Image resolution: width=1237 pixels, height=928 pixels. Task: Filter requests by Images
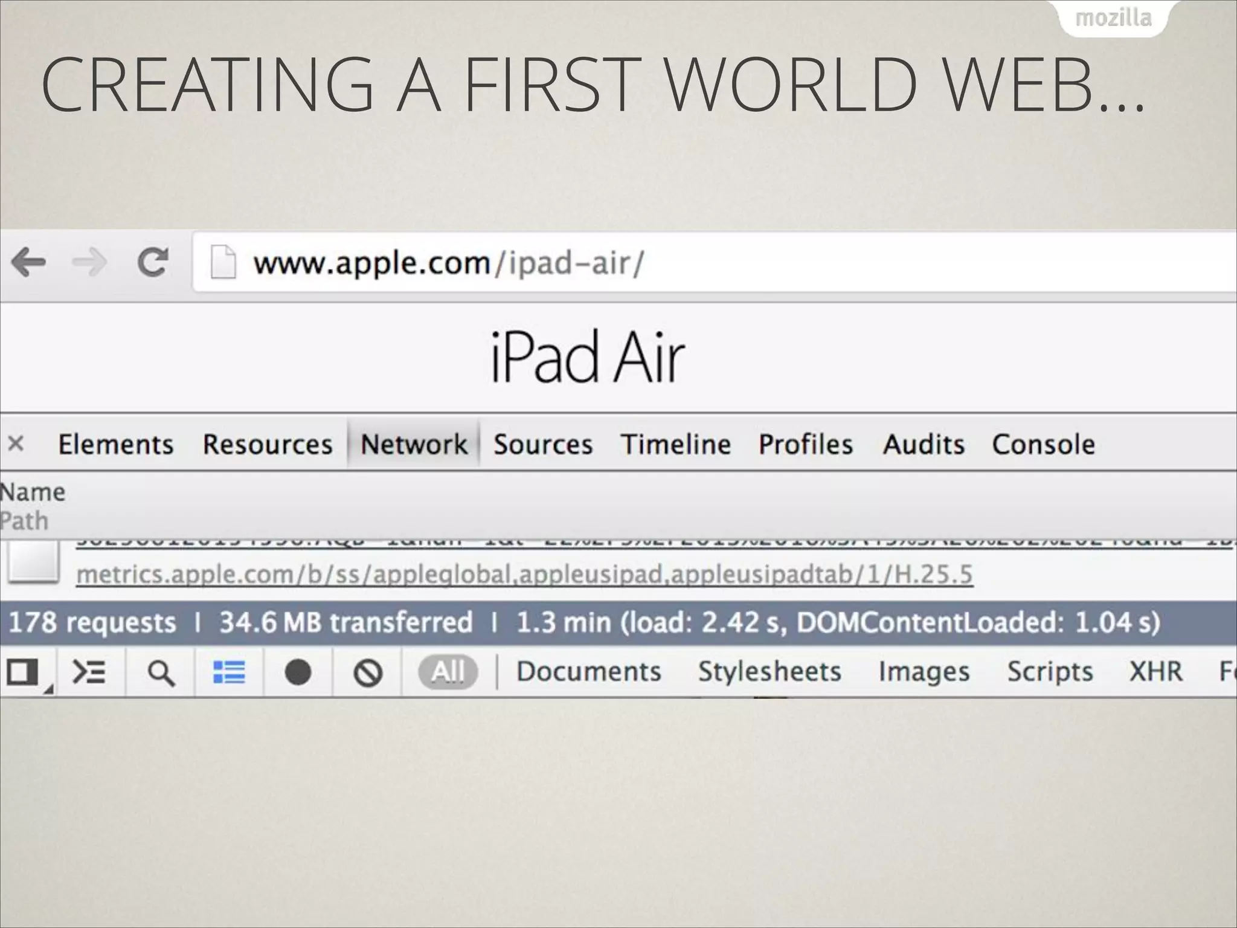(x=924, y=672)
